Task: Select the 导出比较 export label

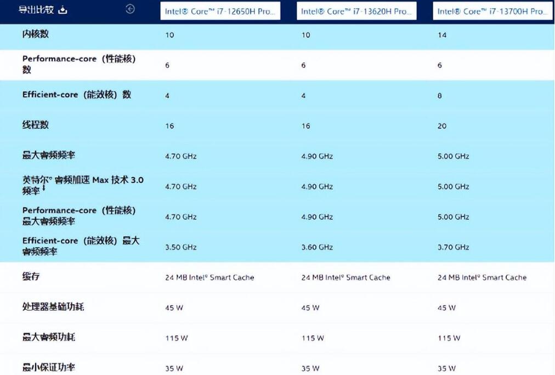Action: 36,9
